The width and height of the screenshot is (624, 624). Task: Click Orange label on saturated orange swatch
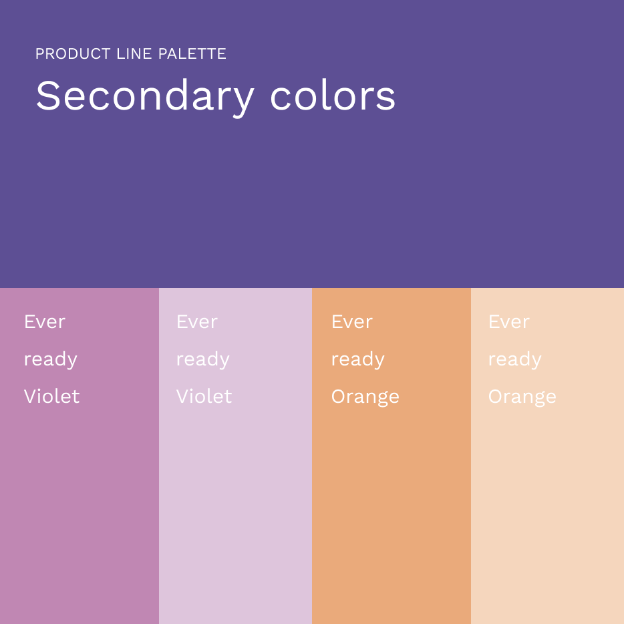coord(365,397)
